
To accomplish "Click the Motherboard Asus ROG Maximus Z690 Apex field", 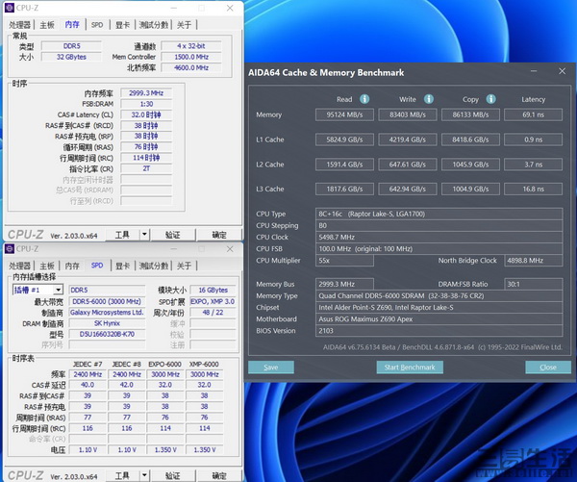I will click(439, 318).
